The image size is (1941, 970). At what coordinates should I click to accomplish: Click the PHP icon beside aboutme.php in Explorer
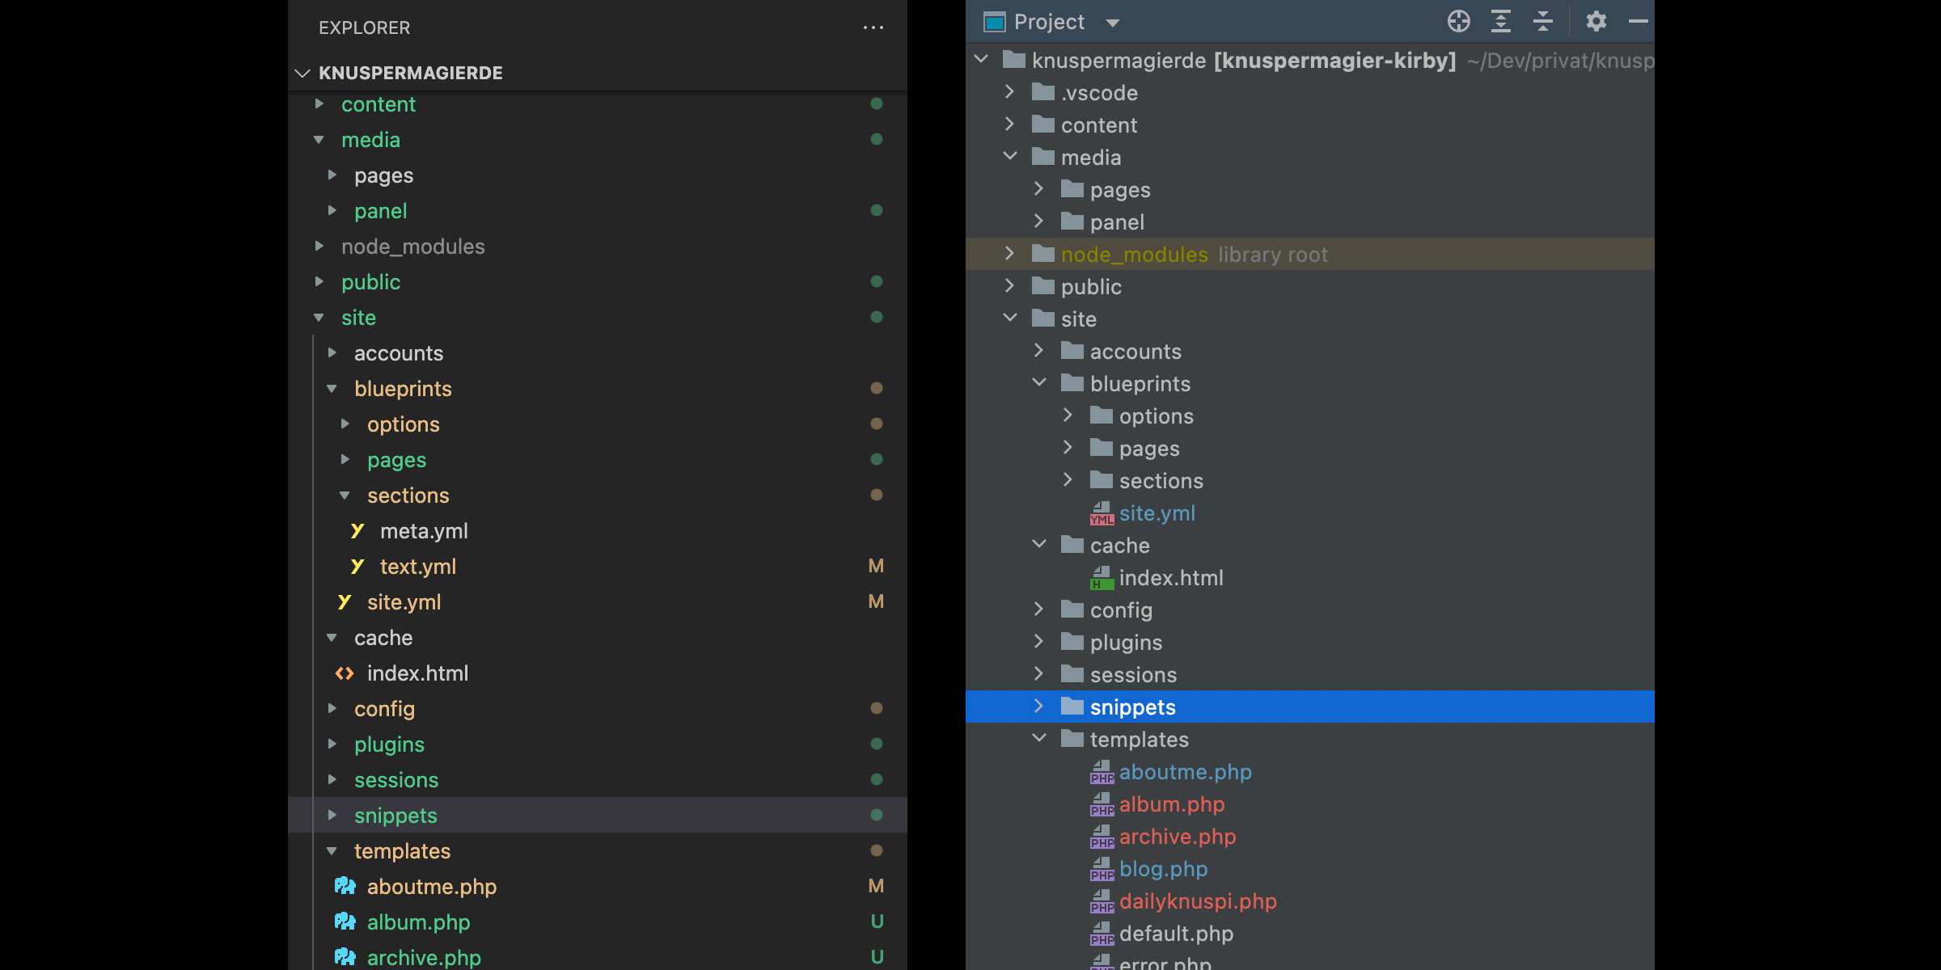[345, 887]
